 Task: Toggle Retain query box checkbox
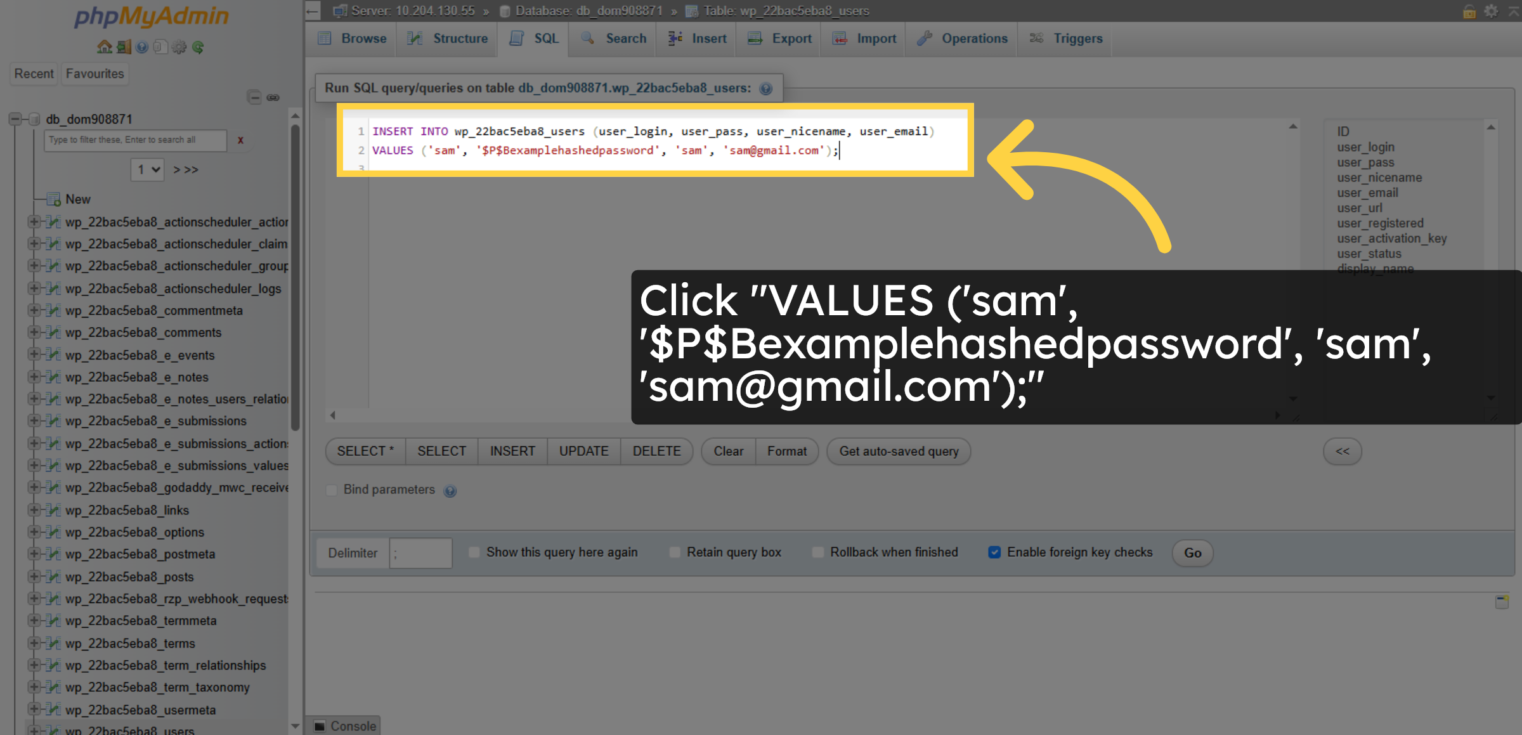pos(675,552)
